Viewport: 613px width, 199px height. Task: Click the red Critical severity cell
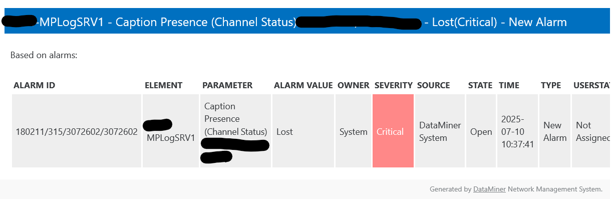(x=393, y=131)
